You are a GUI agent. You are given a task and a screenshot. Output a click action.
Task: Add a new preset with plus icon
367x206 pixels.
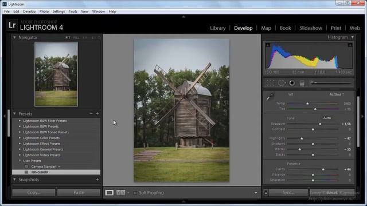97,113
